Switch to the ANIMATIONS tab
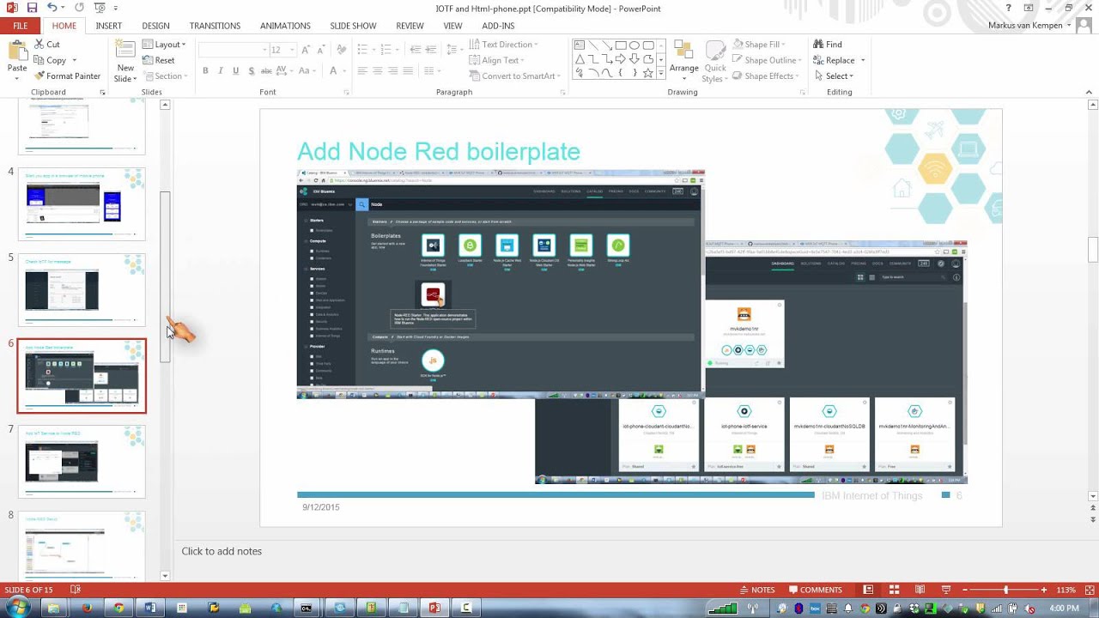Image resolution: width=1099 pixels, height=618 pixels. [285, 26]
